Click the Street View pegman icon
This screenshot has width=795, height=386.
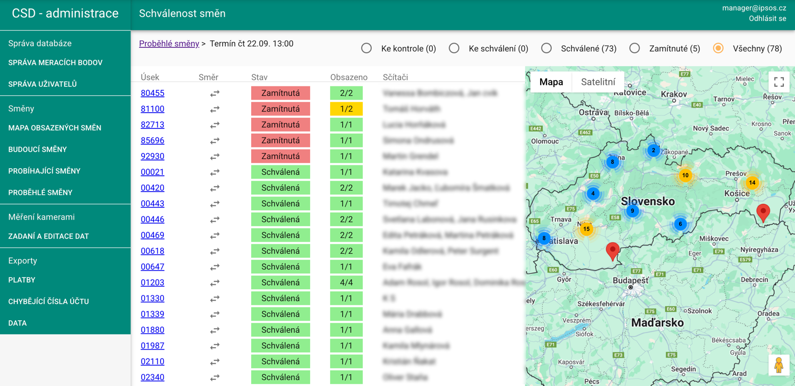[778, 365]
